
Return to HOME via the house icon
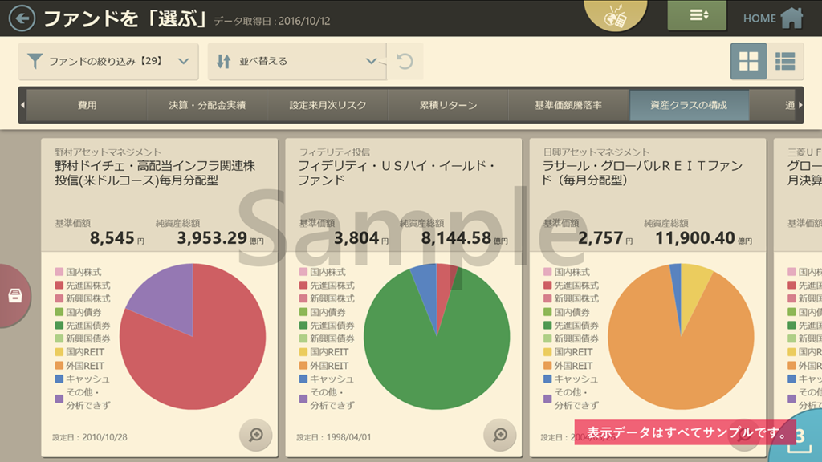791,18
